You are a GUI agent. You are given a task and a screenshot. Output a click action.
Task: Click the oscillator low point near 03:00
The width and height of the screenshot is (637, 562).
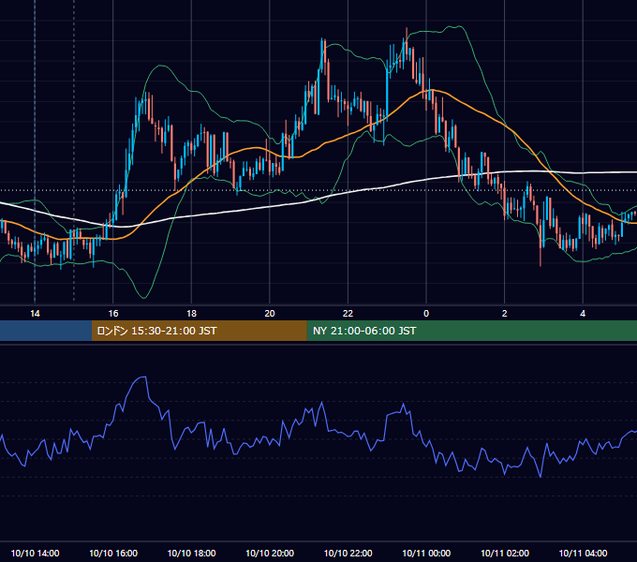[541, 477]
